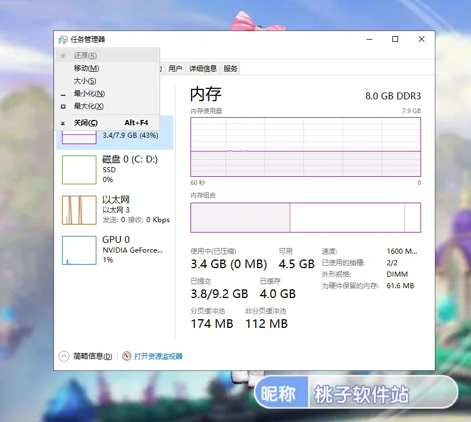The width and height of the screenshot is (471, 422).
Task: Click the cached value 4.0 GB
Action: (278, 294)
